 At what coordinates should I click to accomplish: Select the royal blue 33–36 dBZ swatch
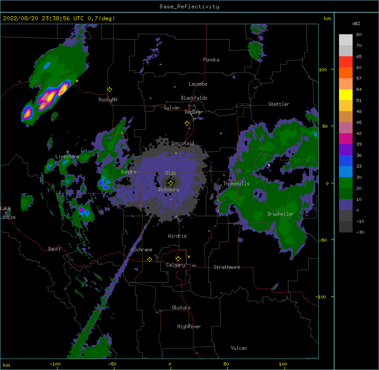[x=346, y=160]
